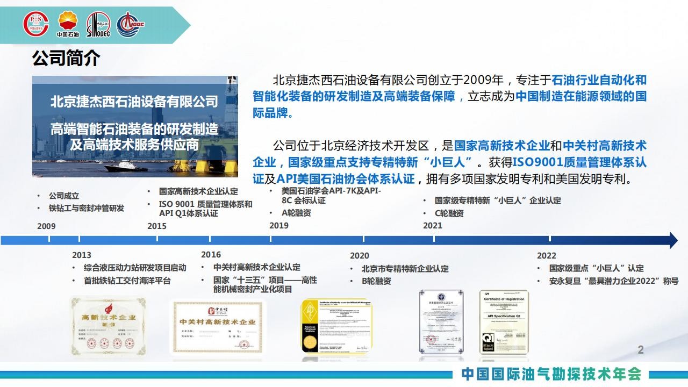Click the harbor banner image with company name
This screenshot has height=387, width=688.
click(x=135, y=126)
